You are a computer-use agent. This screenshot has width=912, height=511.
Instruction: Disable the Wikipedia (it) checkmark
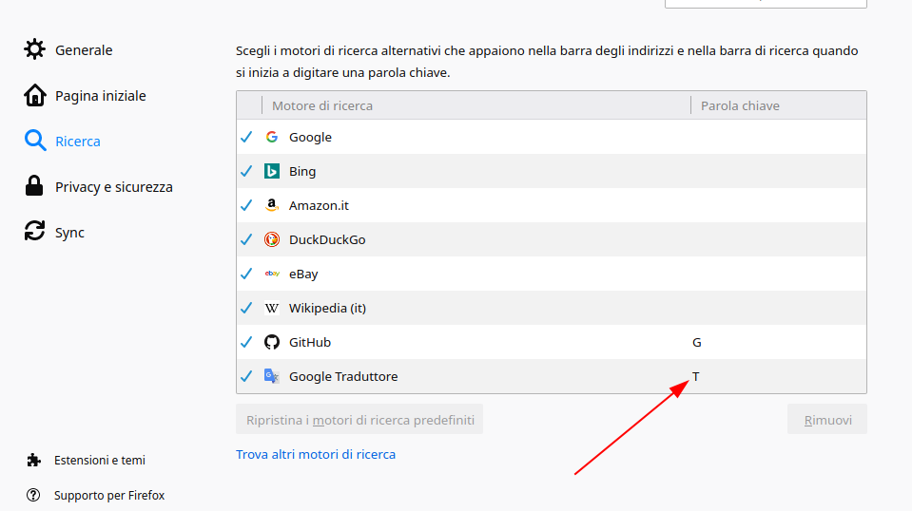coord(246,308)
